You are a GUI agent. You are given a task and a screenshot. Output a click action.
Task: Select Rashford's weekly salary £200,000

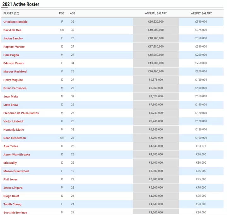[x=201, y=71]
